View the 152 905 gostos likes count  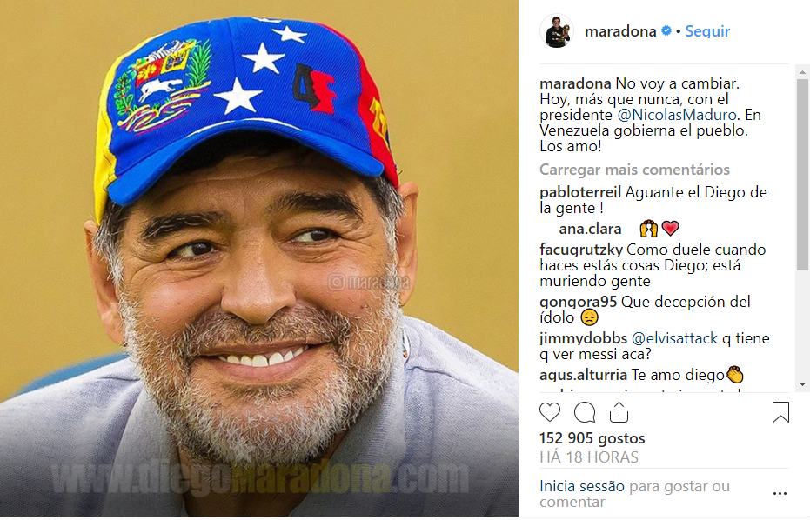(592, 438)
